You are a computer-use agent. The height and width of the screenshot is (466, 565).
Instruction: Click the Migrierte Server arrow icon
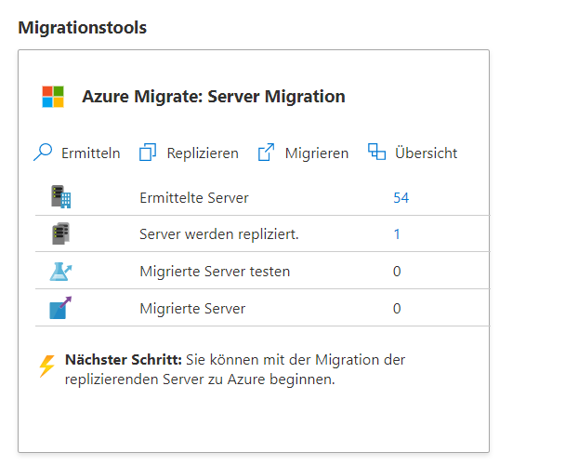coord(60,308)
